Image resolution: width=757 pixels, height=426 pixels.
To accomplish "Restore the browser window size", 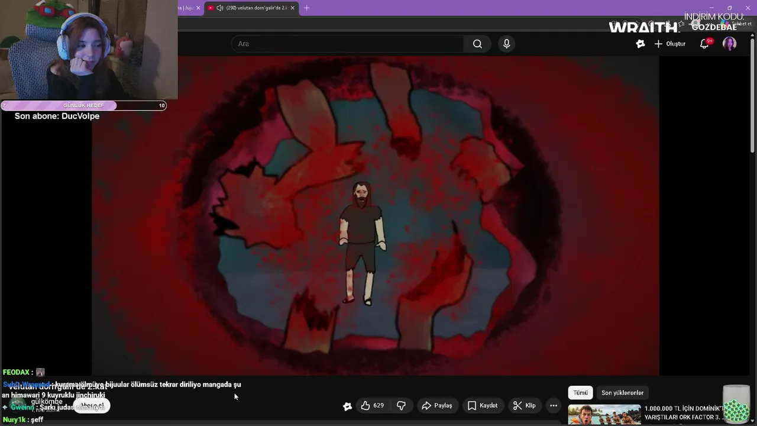I will [x=729, y=8].
